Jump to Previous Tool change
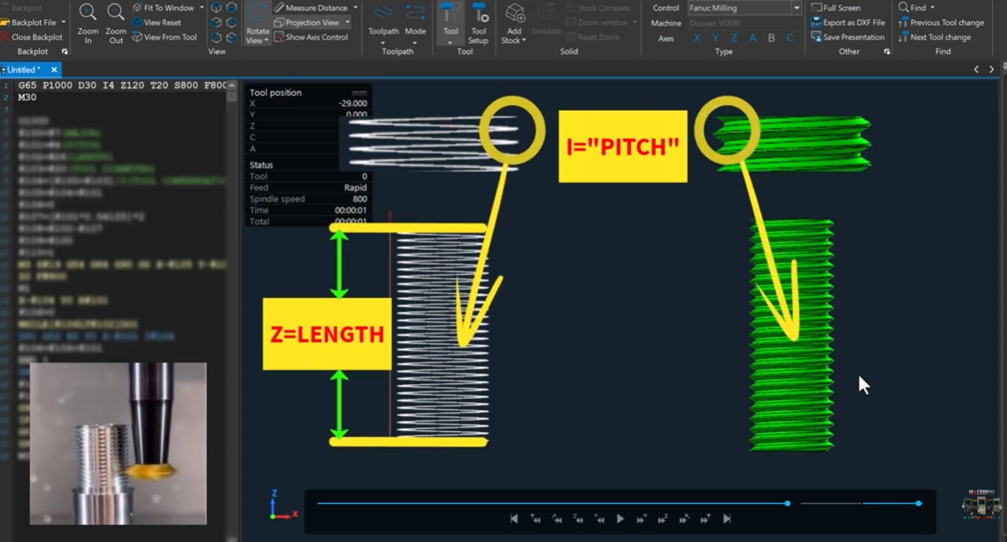Viewport: 1007px width, 542px height. point(941,22)
